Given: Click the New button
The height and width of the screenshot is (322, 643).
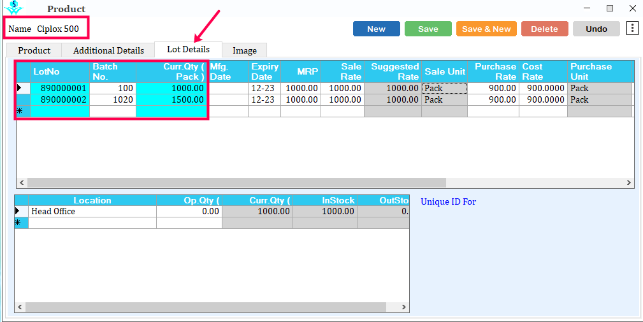Looking at the screenshot, I should [x=376, y=29].
